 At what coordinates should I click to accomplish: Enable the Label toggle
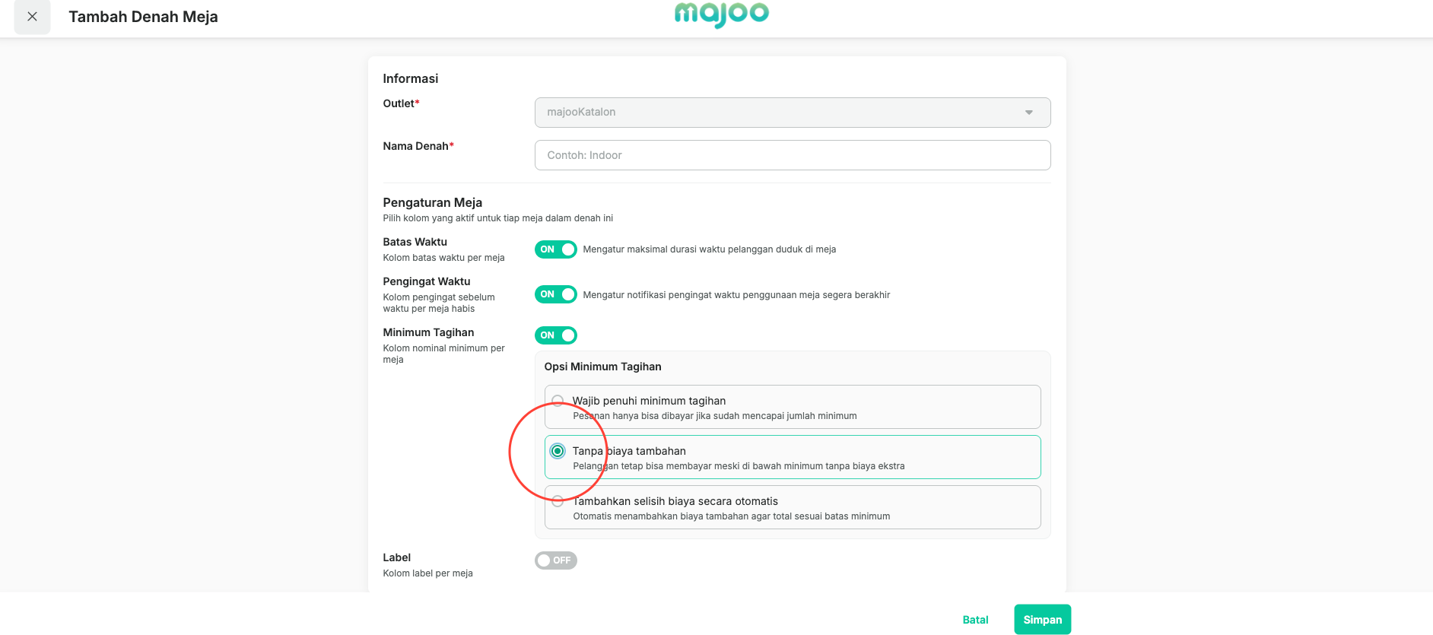556,560
